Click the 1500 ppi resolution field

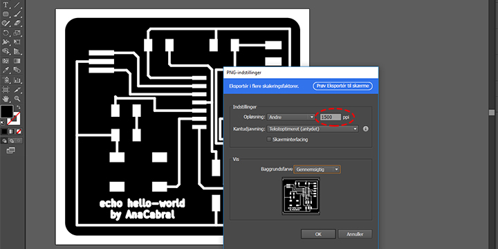point(331,117)
